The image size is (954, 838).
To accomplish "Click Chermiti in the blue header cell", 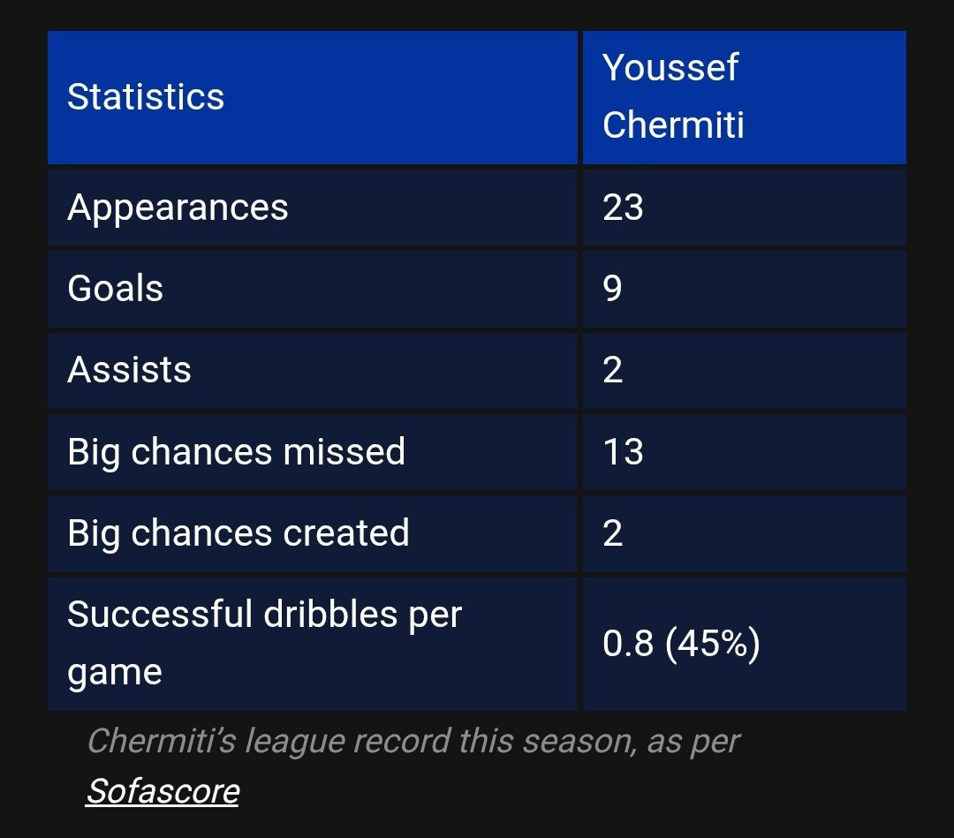I will coord(673,125).
